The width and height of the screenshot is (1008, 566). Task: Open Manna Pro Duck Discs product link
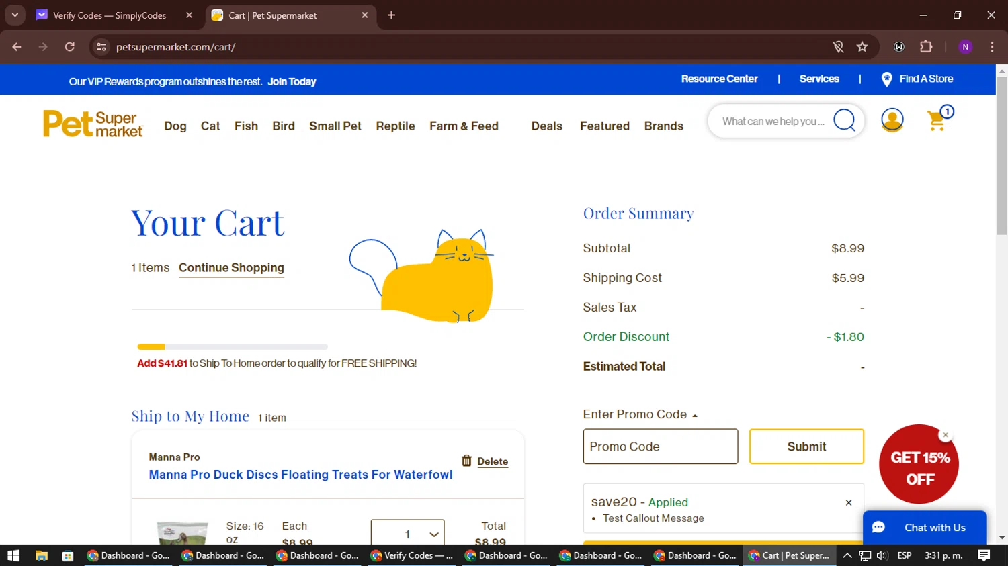300,475
